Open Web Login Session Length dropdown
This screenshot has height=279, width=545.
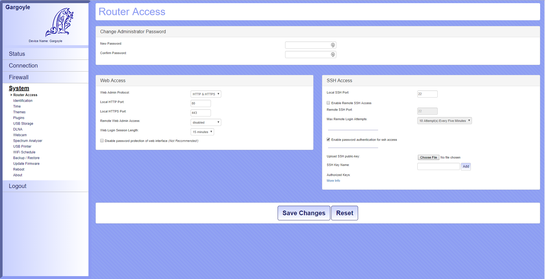click(x=202, y=132)
